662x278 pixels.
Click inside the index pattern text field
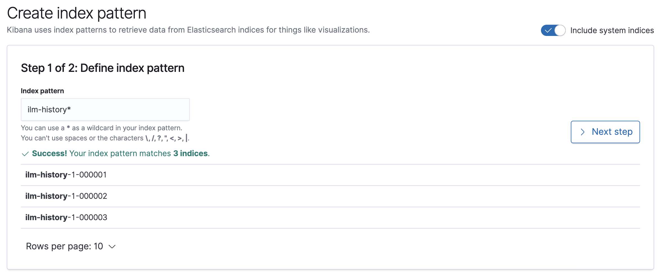pyautogui.click(x=105, y=110)
